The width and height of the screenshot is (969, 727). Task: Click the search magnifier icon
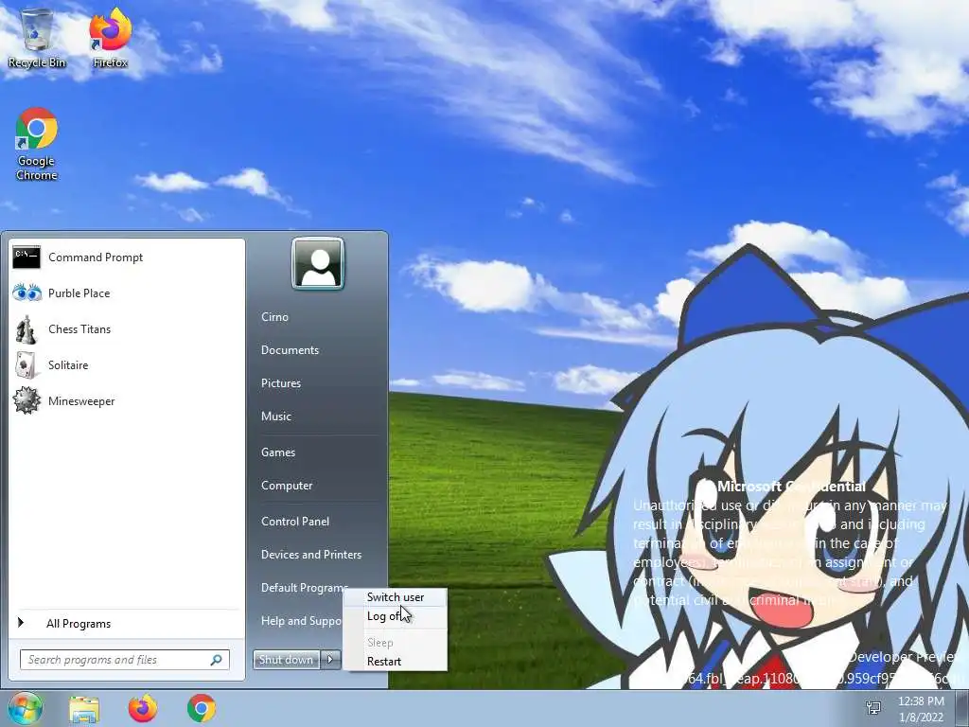pos(217,660)
